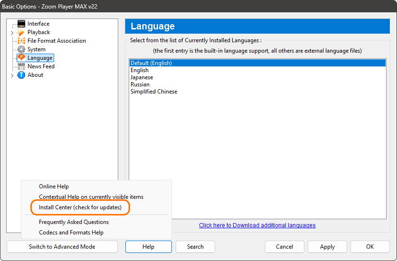Click the Interface icon in the tree
This screenshot has width=397, height=261.
click(x=21, y=24)
